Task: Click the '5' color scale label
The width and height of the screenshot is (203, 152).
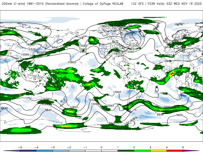Action: pyautogui.click(x=183, y=147)
